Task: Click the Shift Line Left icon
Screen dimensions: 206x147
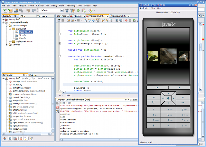Action: pyautogui.click(x=117, y=20)
